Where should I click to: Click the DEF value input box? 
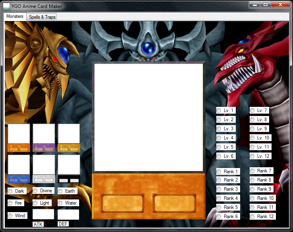[x=68, y=215]
